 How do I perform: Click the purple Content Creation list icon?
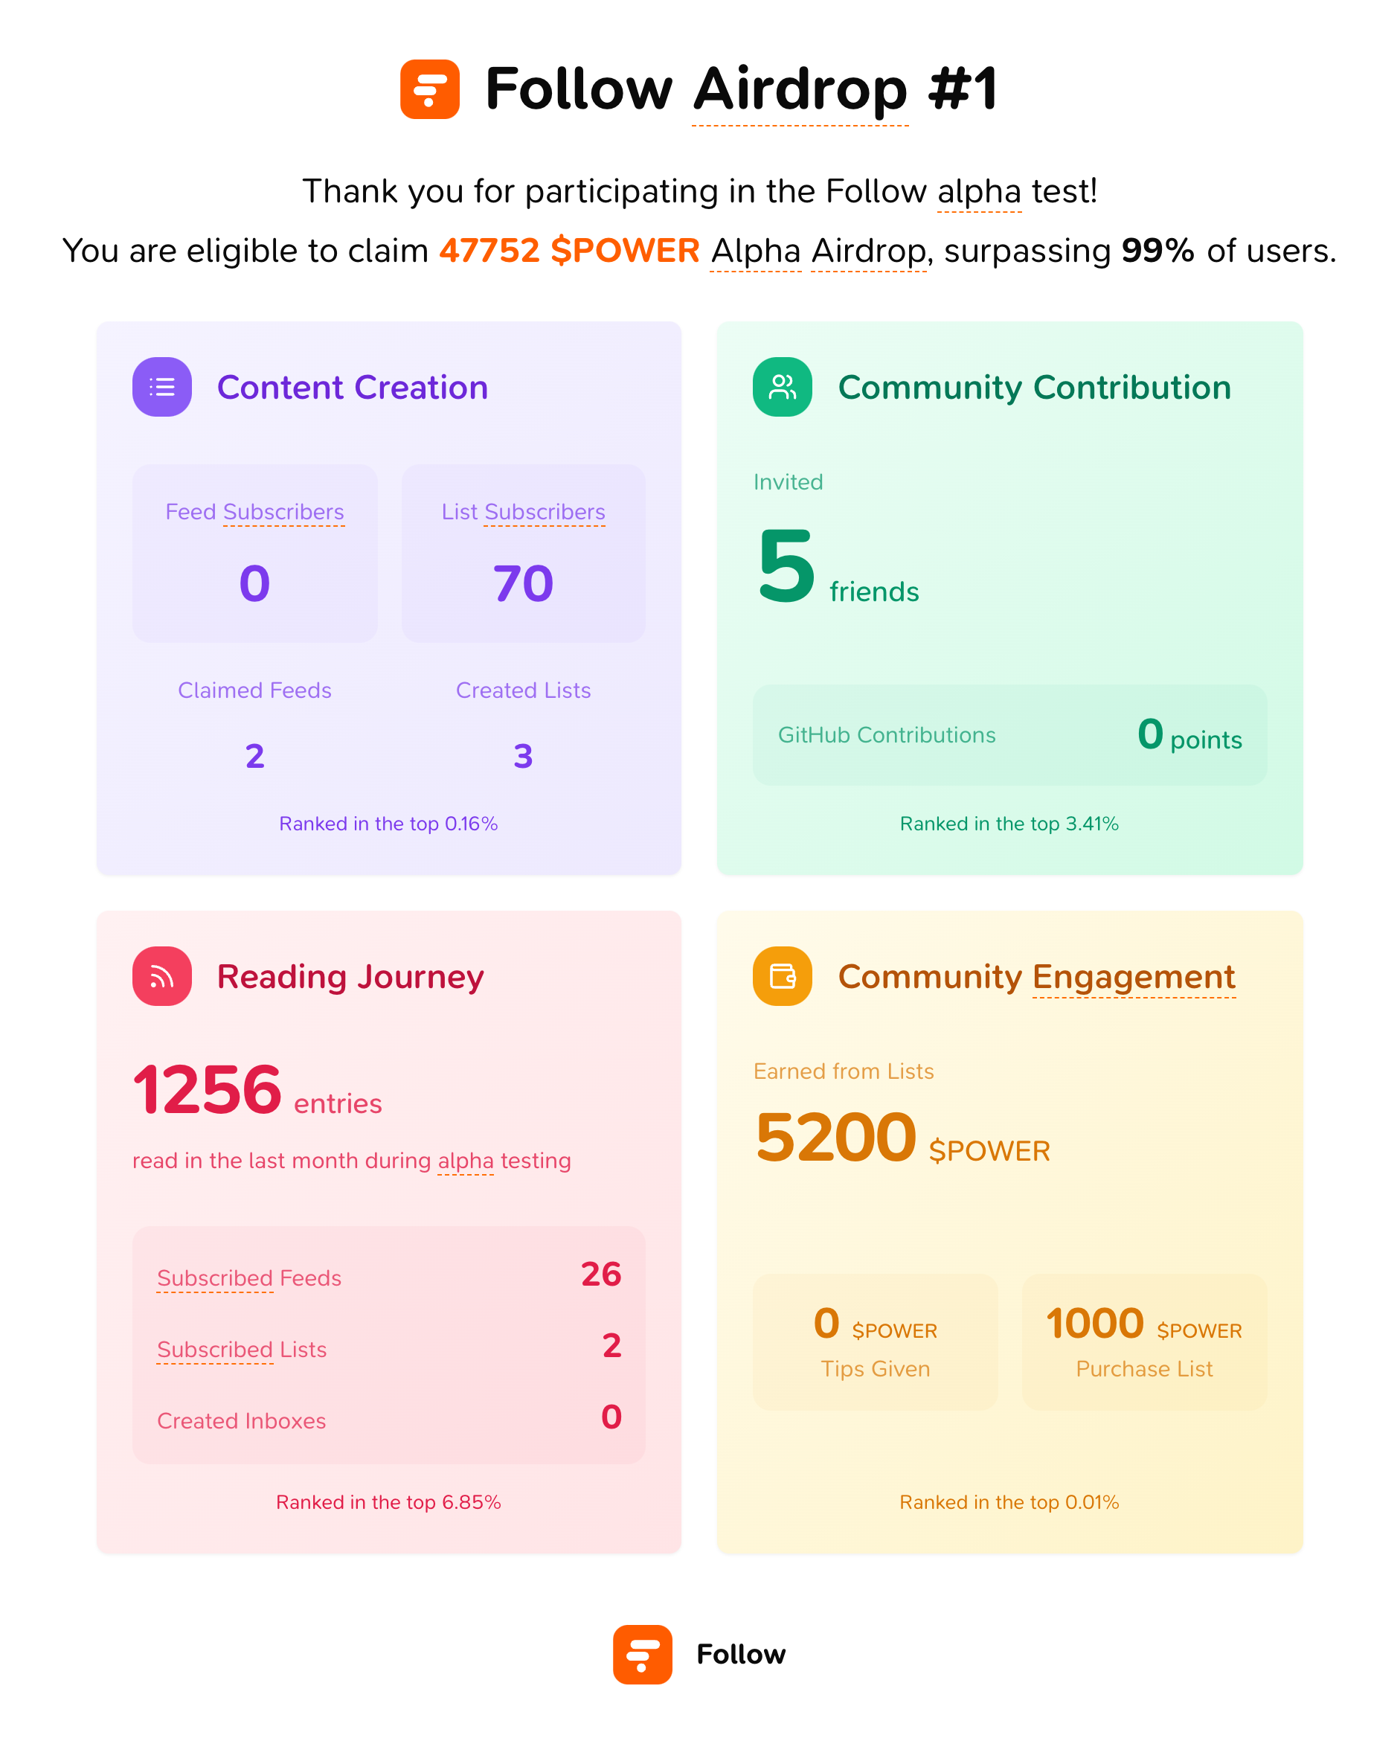161,387
